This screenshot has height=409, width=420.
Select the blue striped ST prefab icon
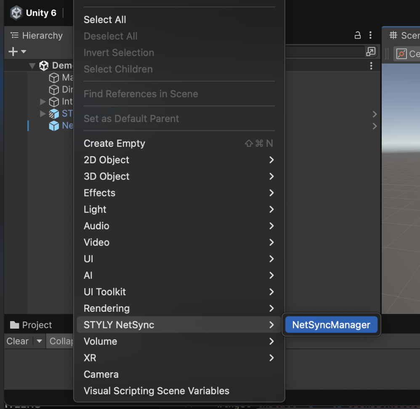(54, 114)
